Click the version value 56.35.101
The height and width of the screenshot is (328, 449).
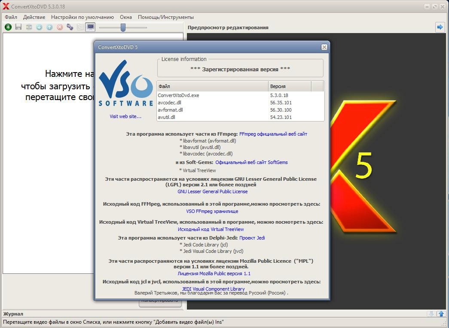(281, 103)
